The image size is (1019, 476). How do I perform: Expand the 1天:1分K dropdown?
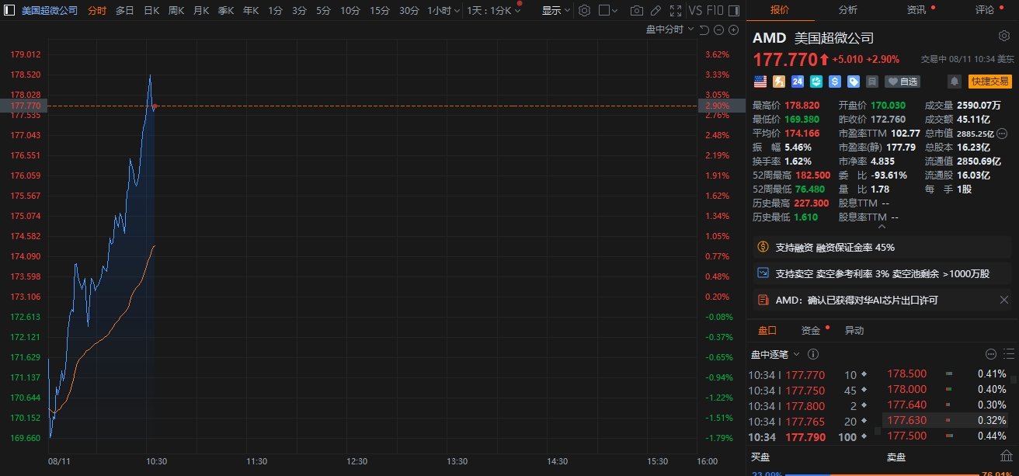click(x=494, y=11)
